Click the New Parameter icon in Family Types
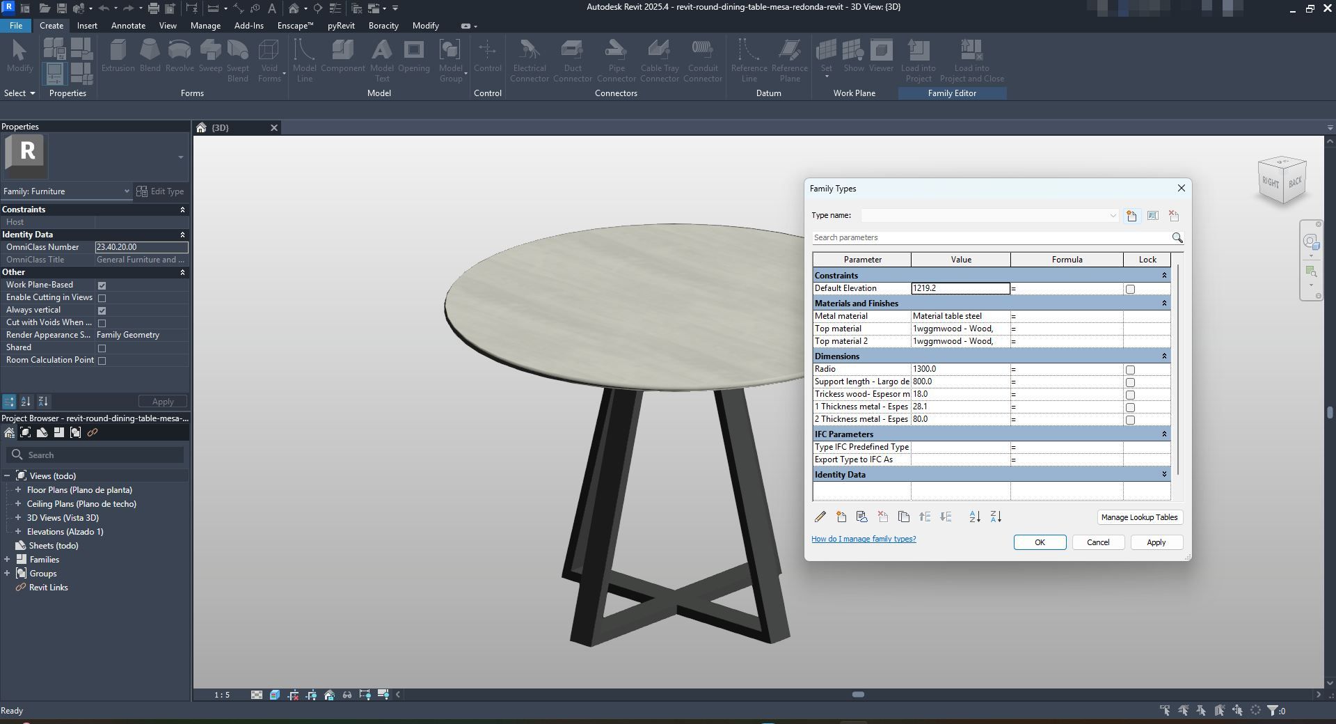Screen dimensions: 1336x724 pyautogui.click(x=841, y=517)
